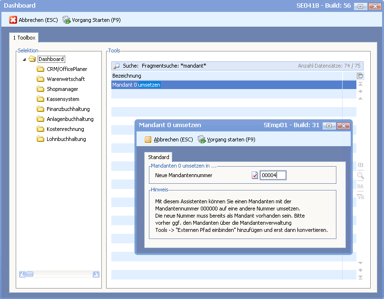Click the magnifier icon in right side strip
Image resolution: width=384 pixels, height=299 pixels.
pyautogui.click(x=360, y=176)
